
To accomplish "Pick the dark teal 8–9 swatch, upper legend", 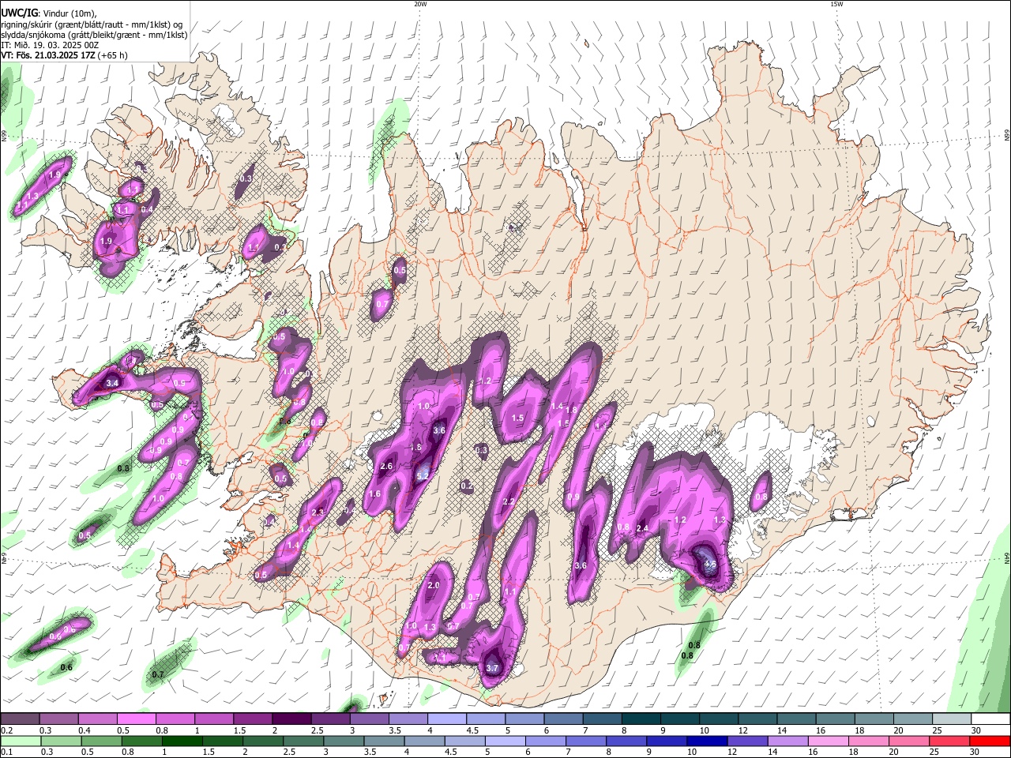I will (x=641, y=719).
